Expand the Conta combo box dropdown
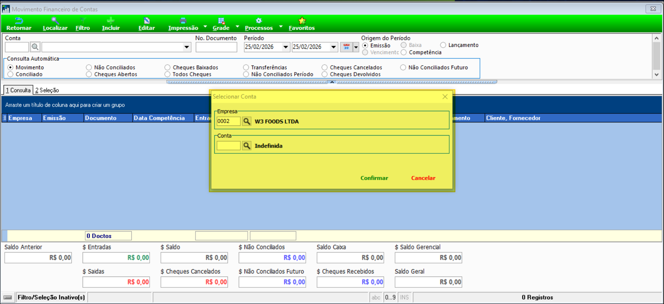The width and height of the screenshot is (664, 304). click(x=186, y=47)
